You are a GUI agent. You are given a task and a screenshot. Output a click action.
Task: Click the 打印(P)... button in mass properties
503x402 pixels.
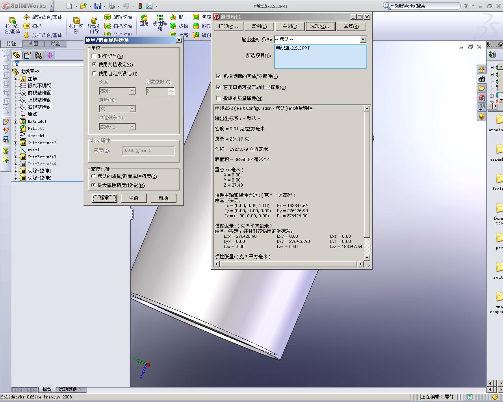[228, 26]
